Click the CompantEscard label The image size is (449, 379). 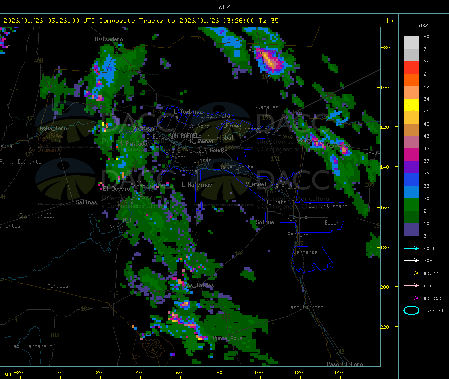(x=328, y=206)
